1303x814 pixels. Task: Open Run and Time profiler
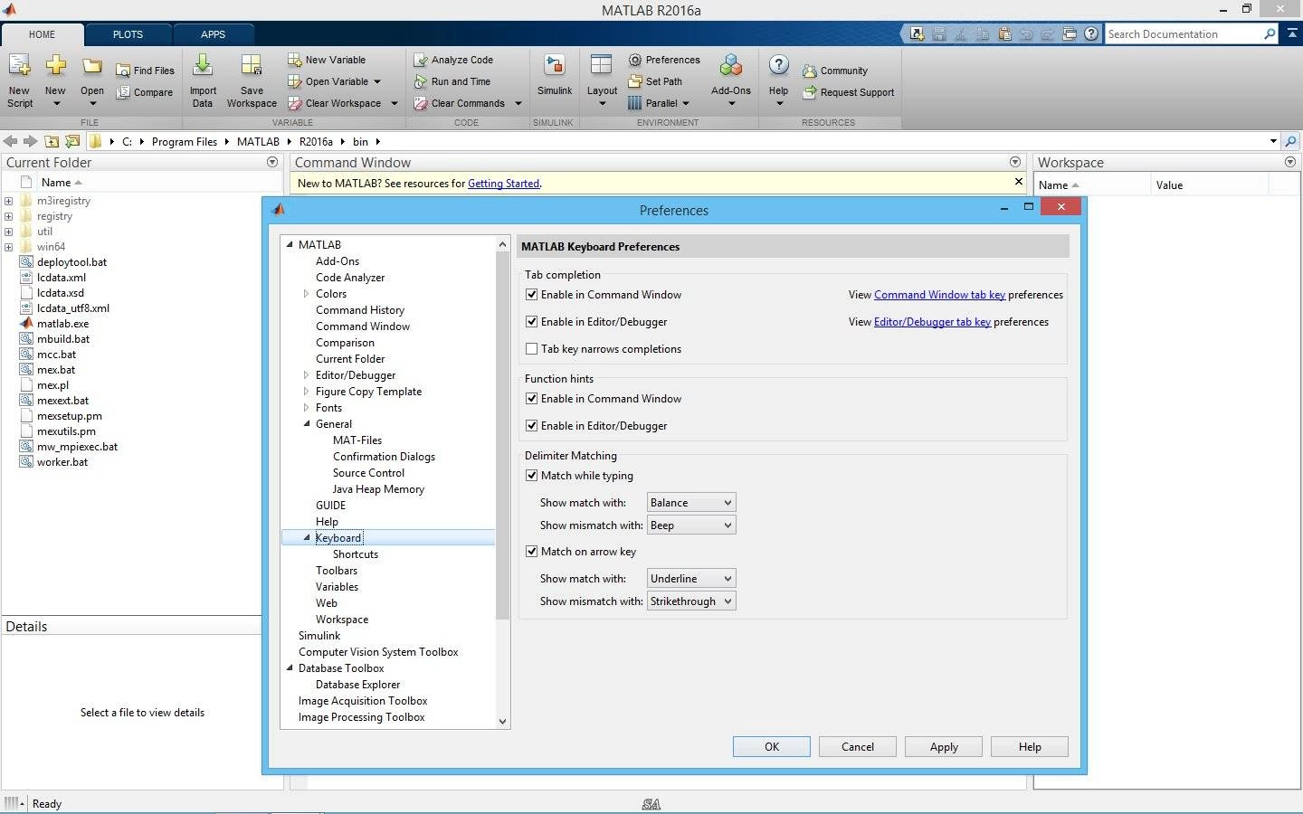(452, 81)
